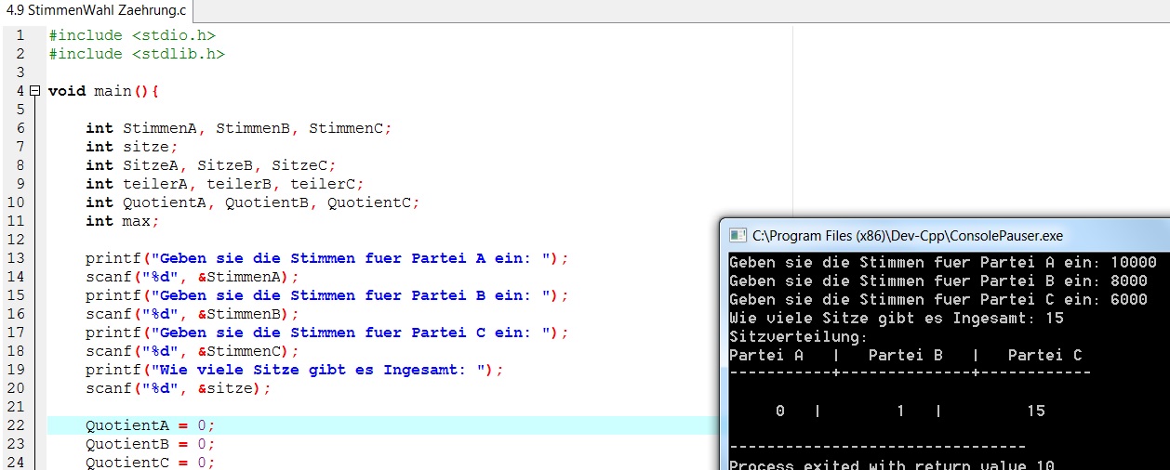Click on the #include <stdlib.h> line
Screen dimensions: 1170x470
(137, 54)
